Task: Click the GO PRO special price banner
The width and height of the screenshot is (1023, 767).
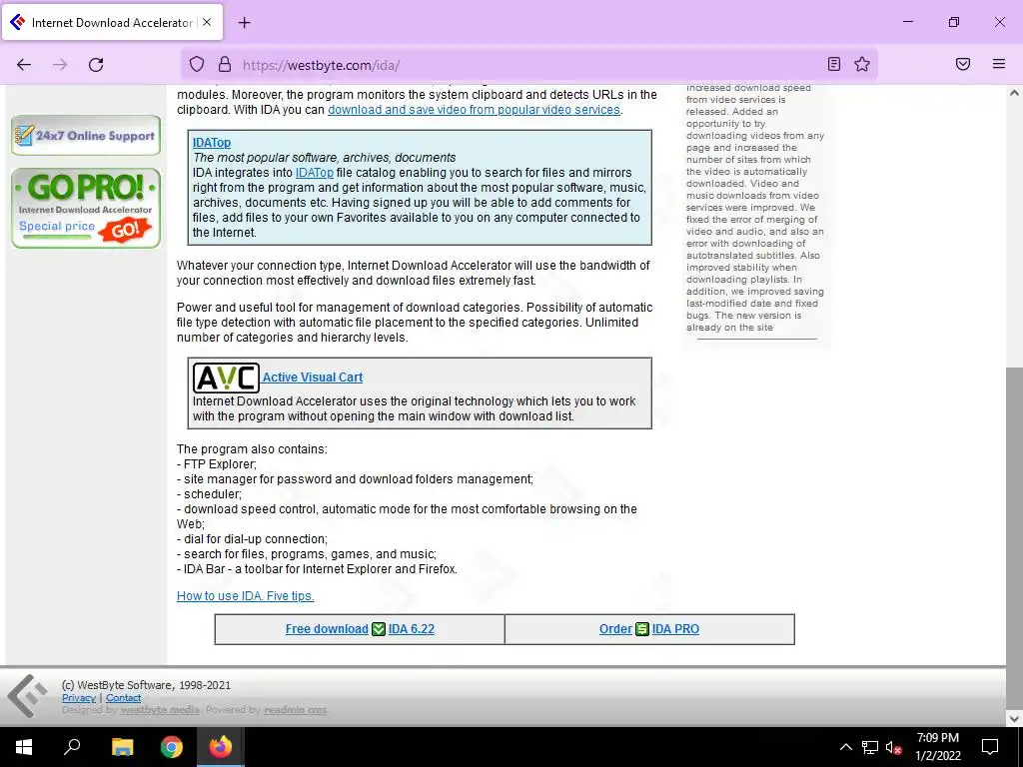Action: [x=86, y=208]
